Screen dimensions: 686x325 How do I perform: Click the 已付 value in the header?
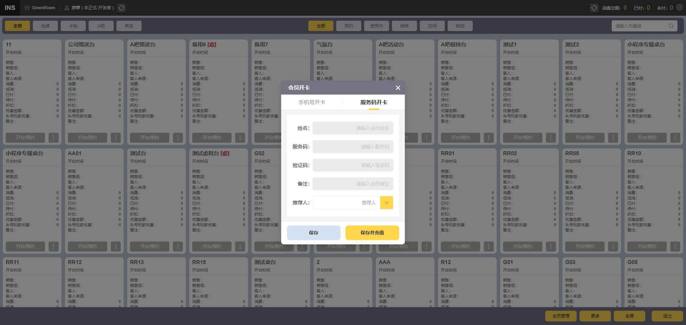click(648, 7)
